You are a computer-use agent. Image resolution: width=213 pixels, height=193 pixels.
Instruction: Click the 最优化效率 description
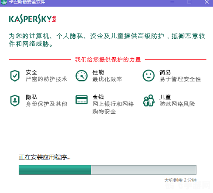tap(107, 79)
